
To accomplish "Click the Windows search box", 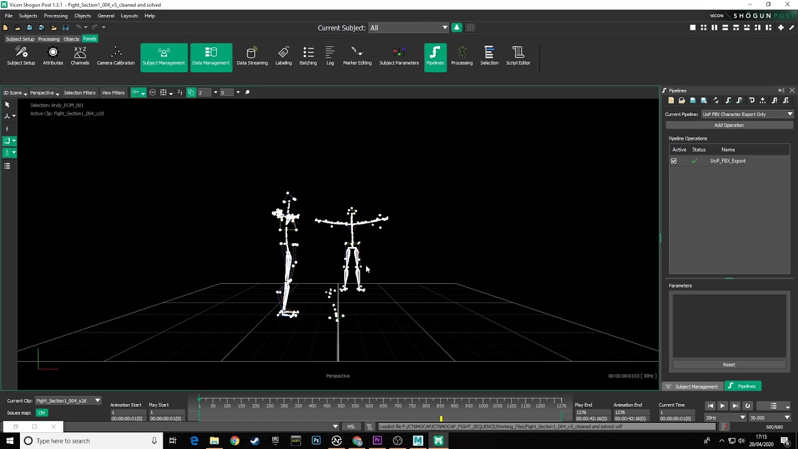I will pyautogui.click(x=90, y=441).
